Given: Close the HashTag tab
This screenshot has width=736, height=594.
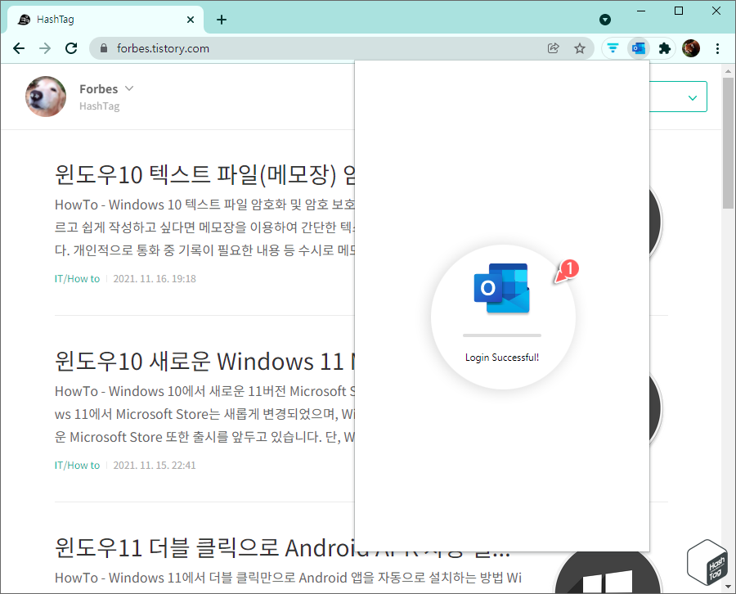Looking at the screenshot, I should coord(190,20).
